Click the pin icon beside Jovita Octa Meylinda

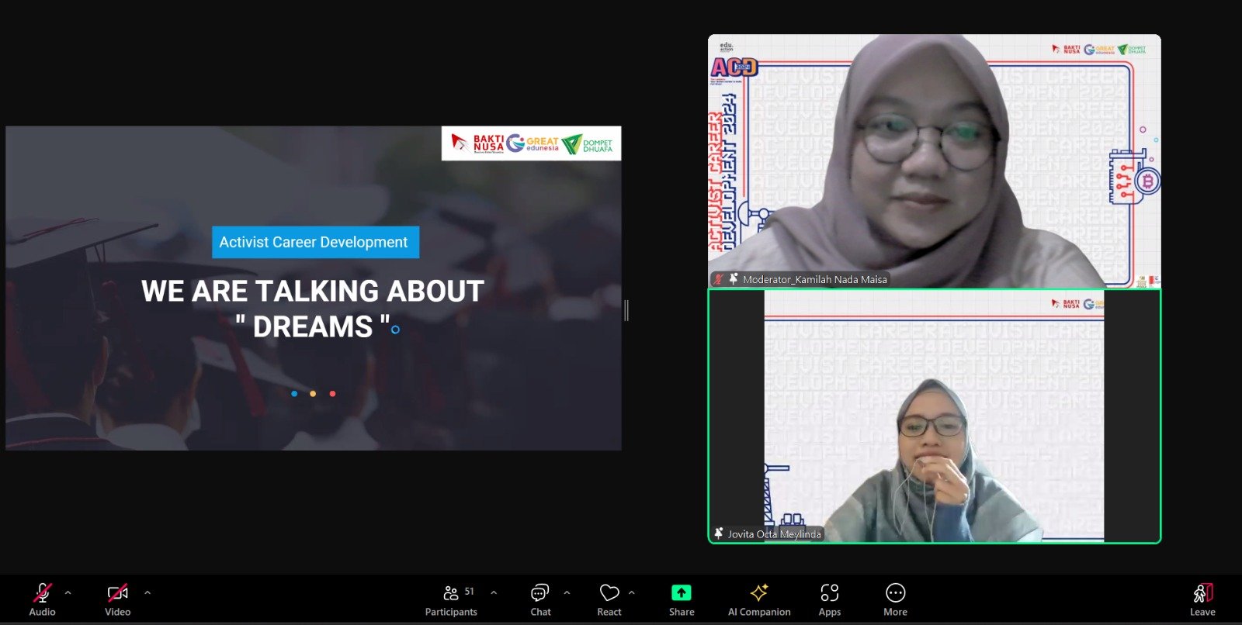(x=719, y=533)
